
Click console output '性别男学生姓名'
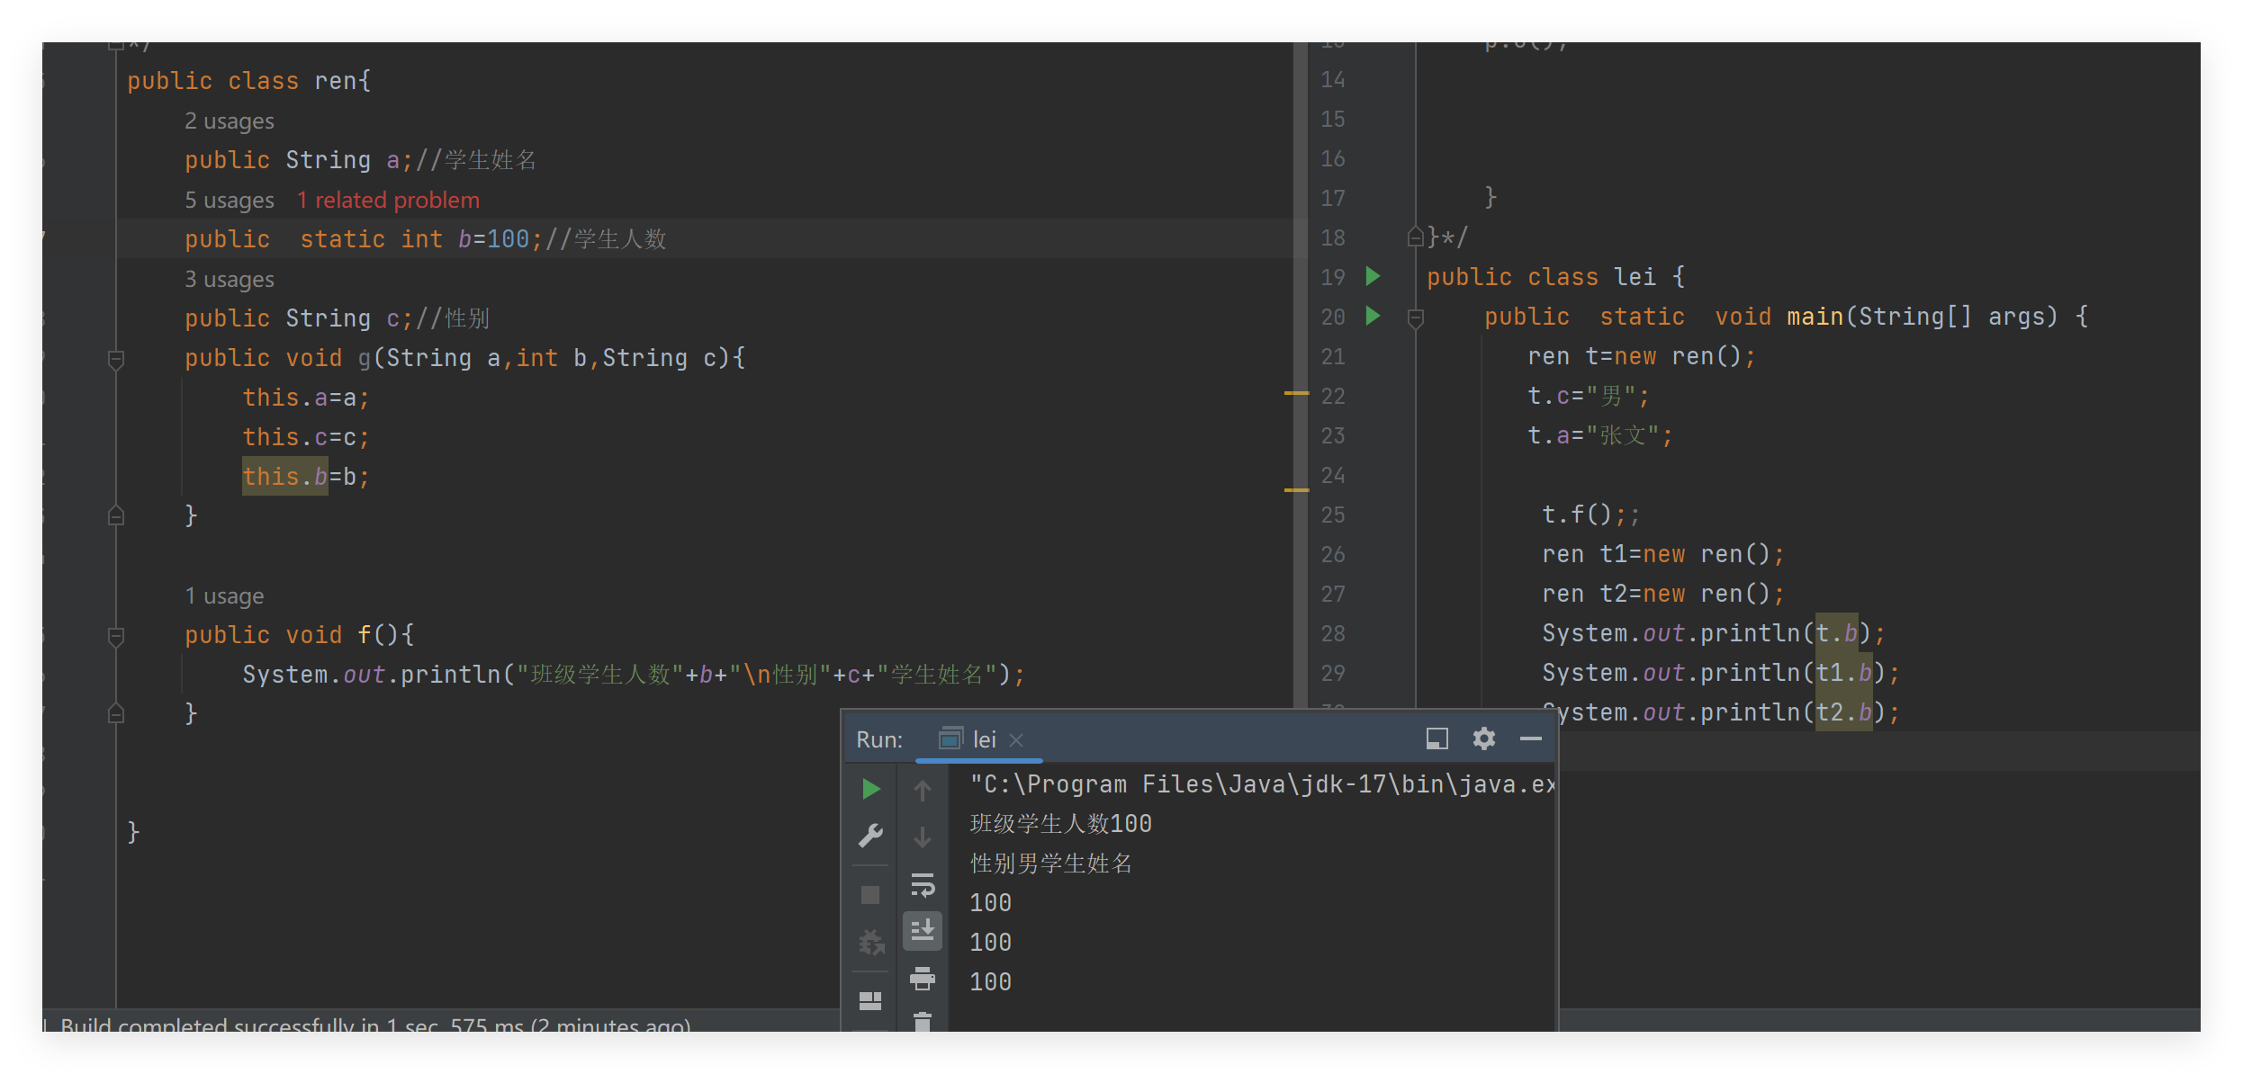pyautogui.click(x=1050, y=864)
